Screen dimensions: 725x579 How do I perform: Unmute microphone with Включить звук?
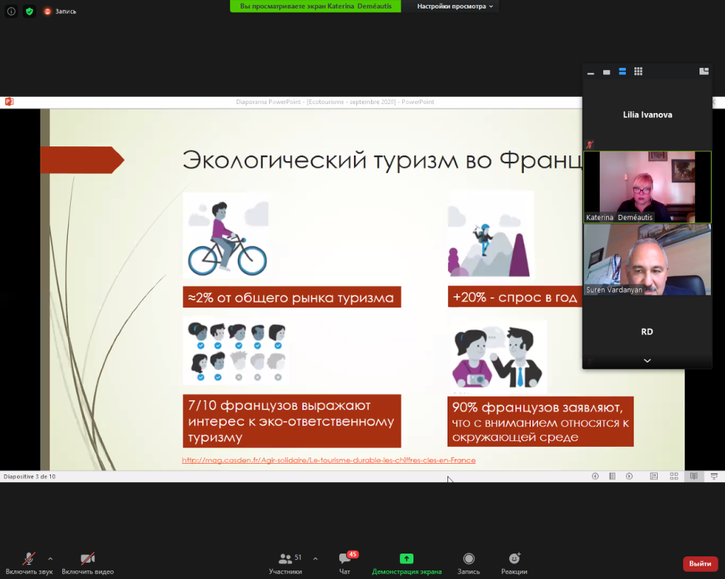tap(28, 563)
